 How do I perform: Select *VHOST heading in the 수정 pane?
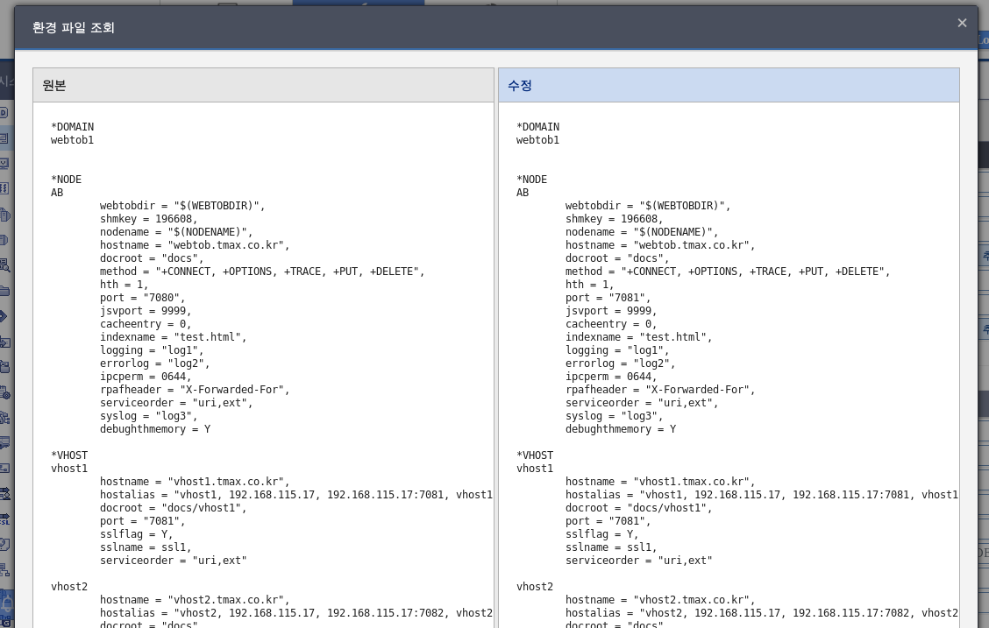535,455
